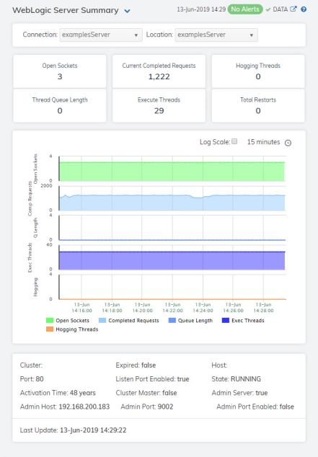318x457 pixels.
Task: Click the 'Cluster Master: false' text
Action: tap(146, 393)
